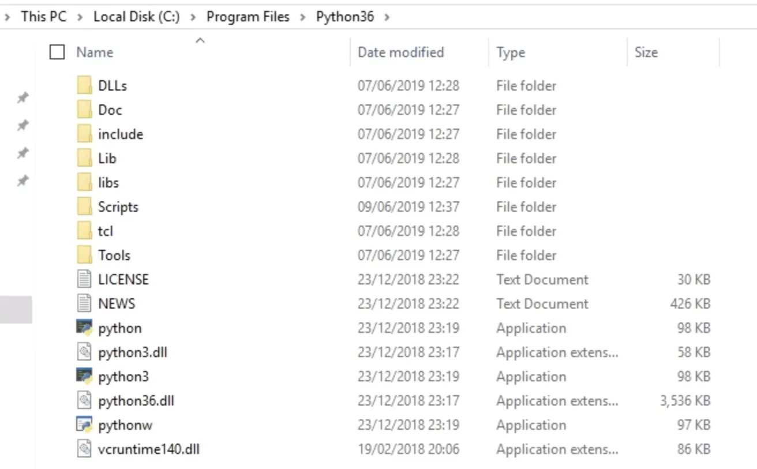Click the python application icon
This screenshot has width=757, height=469.
(x=84, y=328)
